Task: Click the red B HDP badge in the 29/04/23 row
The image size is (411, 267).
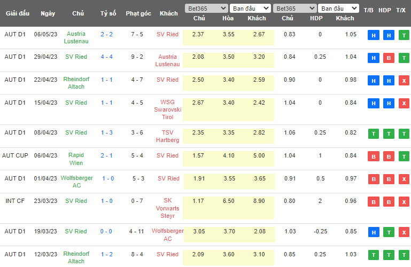Action: click(389, 58)
